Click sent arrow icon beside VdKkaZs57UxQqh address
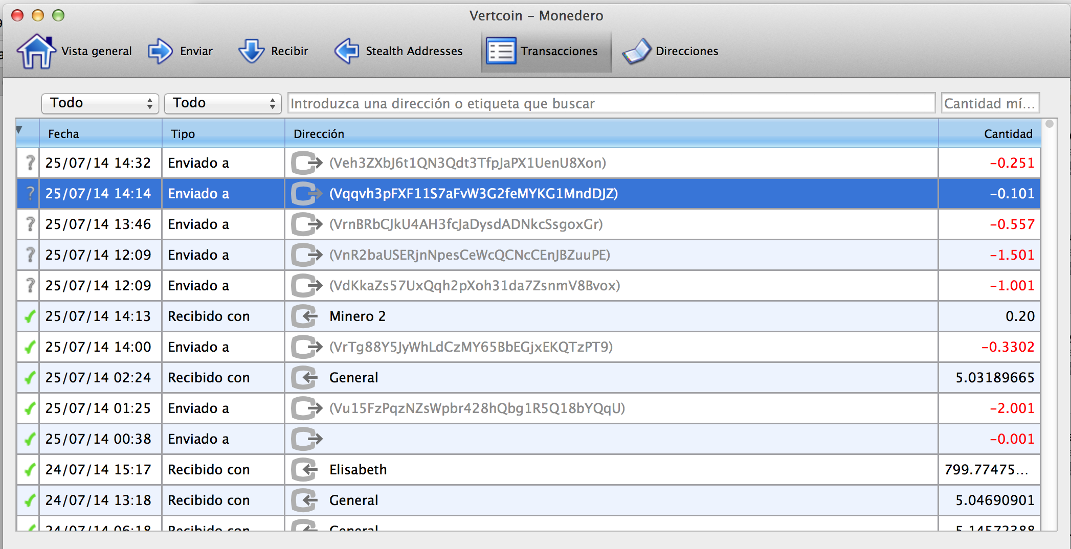1071x549 pixels. click(x=306, y=286)
